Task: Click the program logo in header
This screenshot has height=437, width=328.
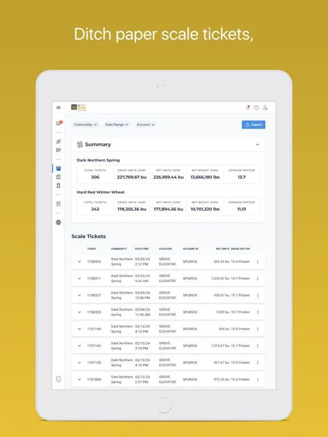Action: tap(79, 108)
